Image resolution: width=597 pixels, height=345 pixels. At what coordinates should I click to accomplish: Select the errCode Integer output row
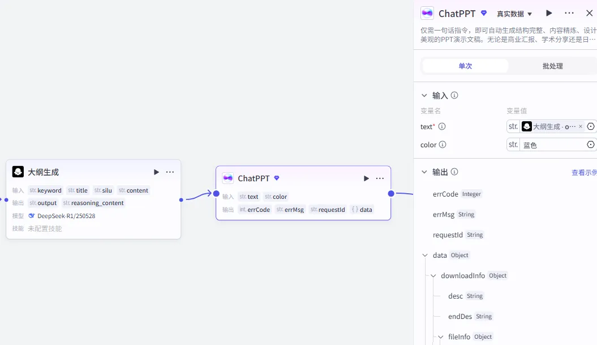point(457,194)
